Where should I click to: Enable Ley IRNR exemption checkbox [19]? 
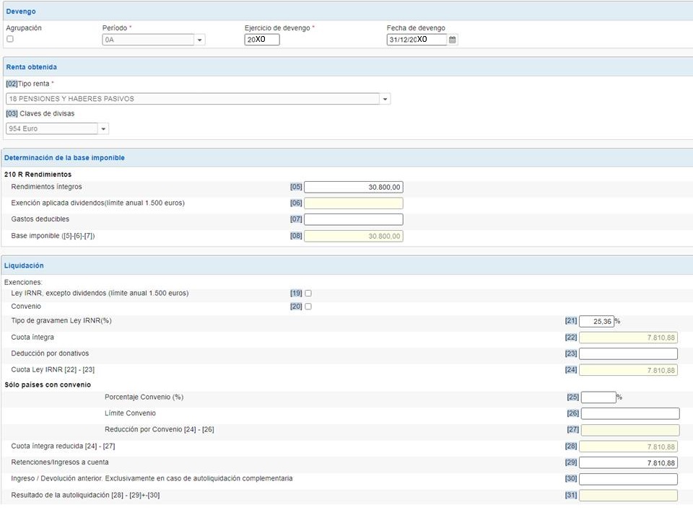click(308, 293)
